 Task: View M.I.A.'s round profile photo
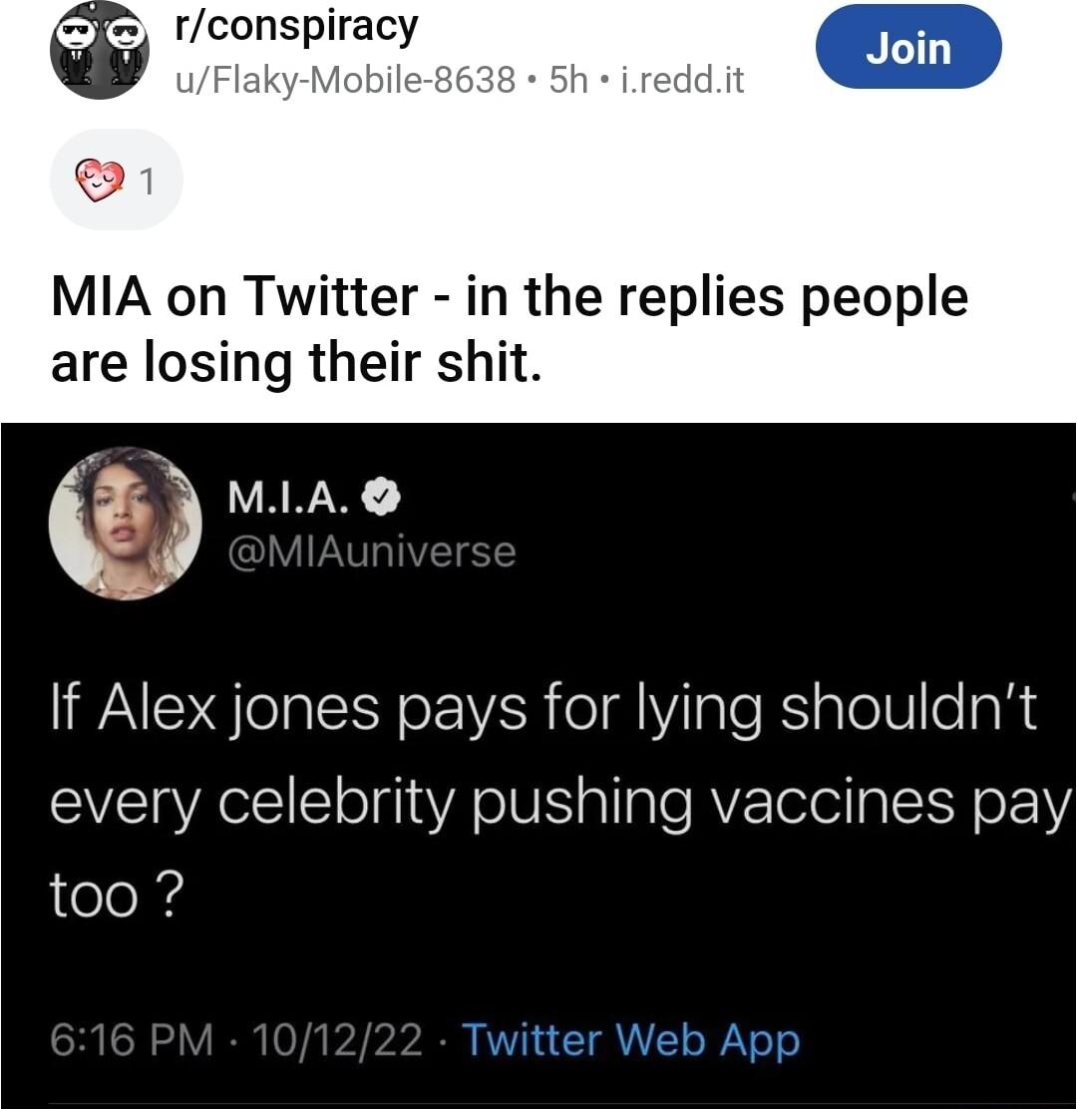pos(126,525)
